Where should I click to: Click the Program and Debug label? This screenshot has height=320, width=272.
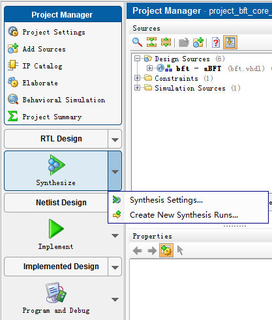click(56, 311)
